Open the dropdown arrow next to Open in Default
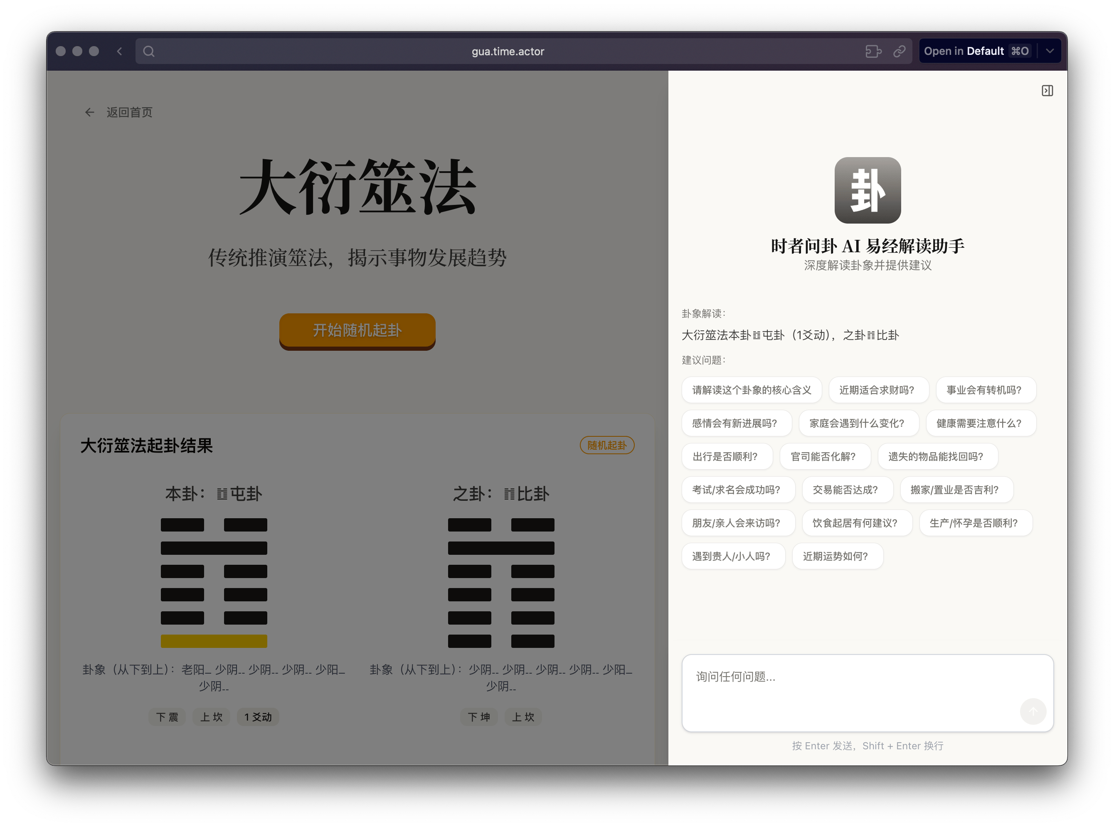1114x827 pixels. coord(1050,51)
